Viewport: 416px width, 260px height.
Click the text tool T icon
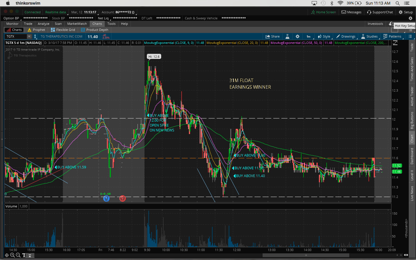click(x=24, y=255)
